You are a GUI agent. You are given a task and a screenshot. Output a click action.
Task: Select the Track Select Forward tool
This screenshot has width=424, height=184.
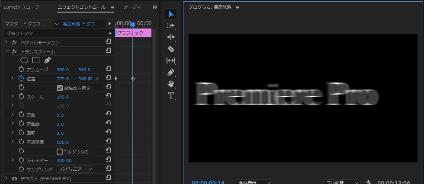171,25
